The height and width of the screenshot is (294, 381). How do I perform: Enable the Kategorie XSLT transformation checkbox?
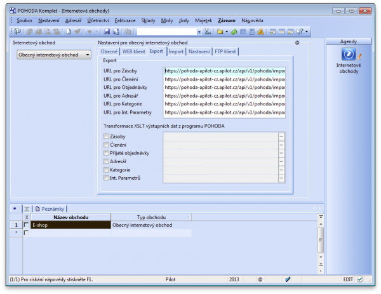(x=106, y=170)
